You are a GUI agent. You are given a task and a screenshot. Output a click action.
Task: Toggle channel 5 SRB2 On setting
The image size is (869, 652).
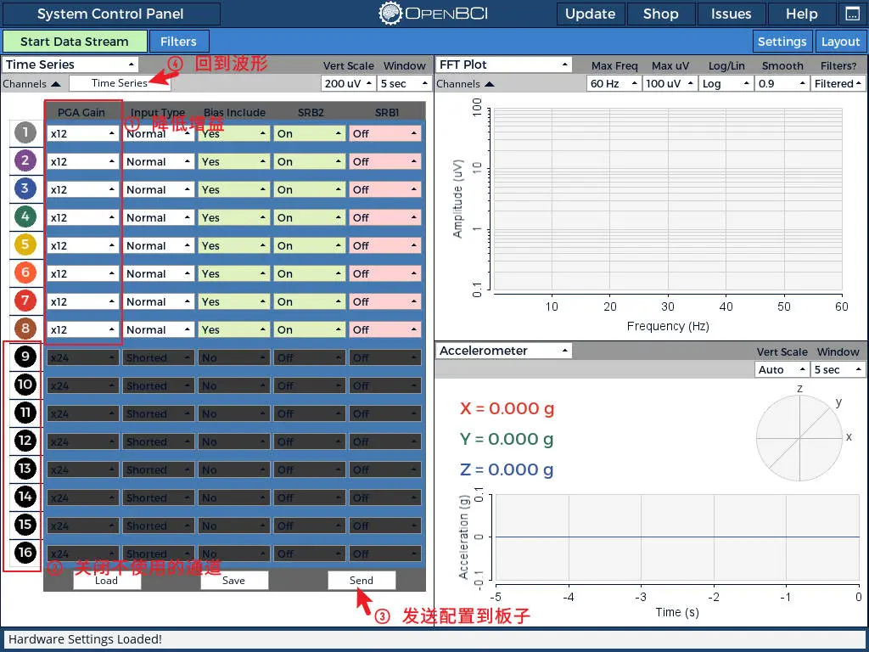pyautogui.click(x=309, y=245)
